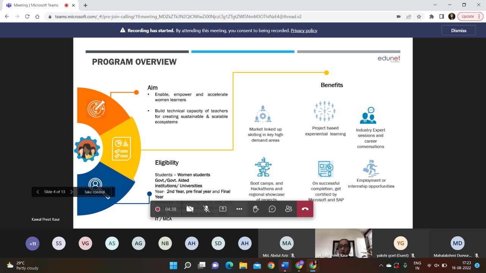Bookmark this page with star icon
Screen dimensions: 486x273
tap(419, 17)
